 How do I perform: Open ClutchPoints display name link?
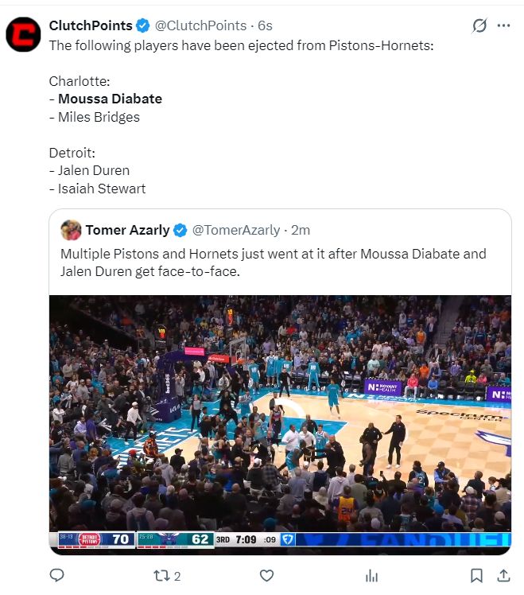(x=91, y=25)
